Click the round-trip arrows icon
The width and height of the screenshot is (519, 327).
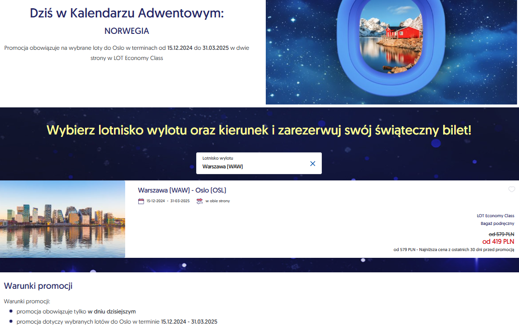point(200,201)
